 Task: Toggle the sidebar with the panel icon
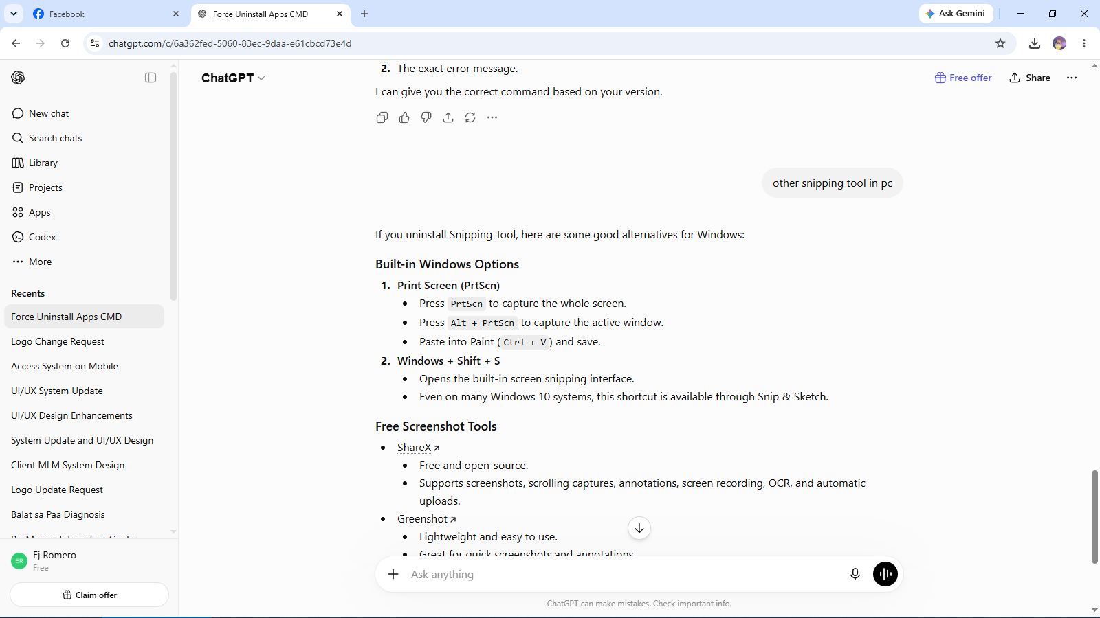coord(151,78)
